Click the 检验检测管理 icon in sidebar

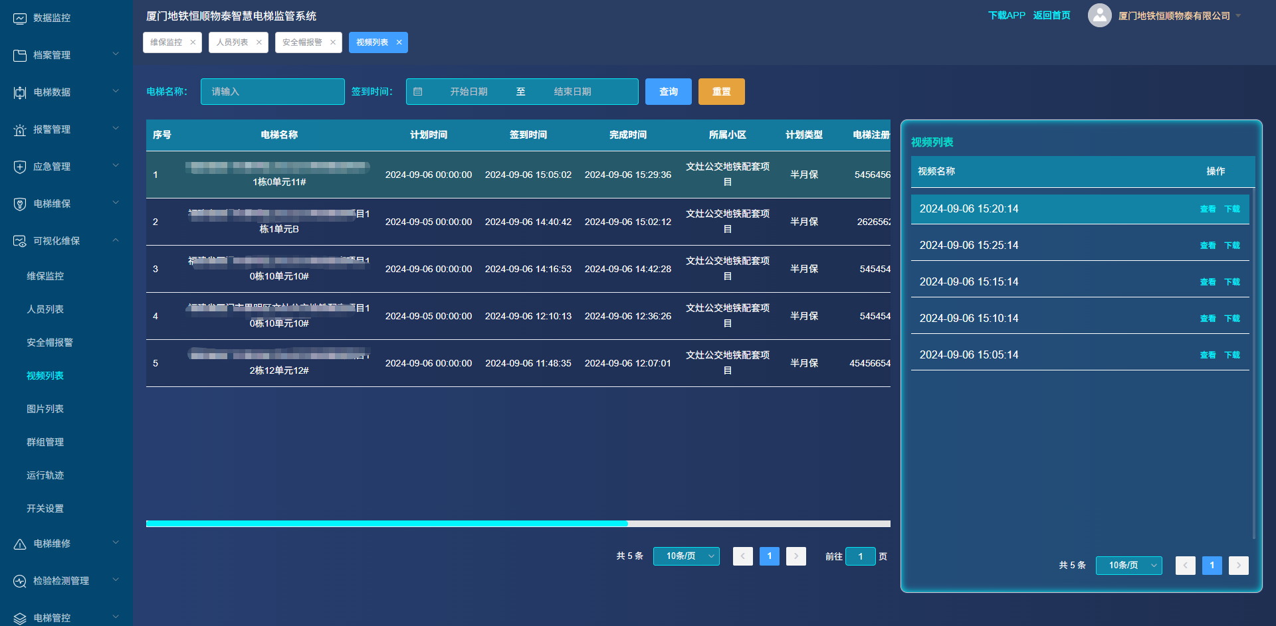20,582
